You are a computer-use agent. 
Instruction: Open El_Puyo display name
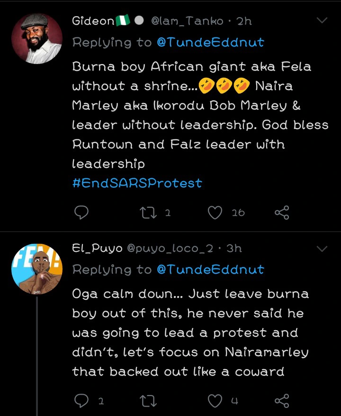[x=98, y=249]
